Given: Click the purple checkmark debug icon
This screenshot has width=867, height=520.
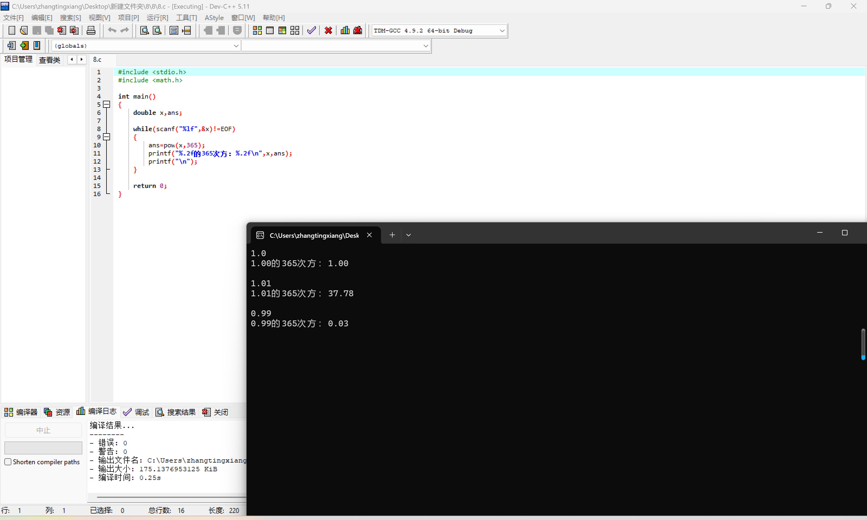Looking at the screenshot, I should coord(311,31).
